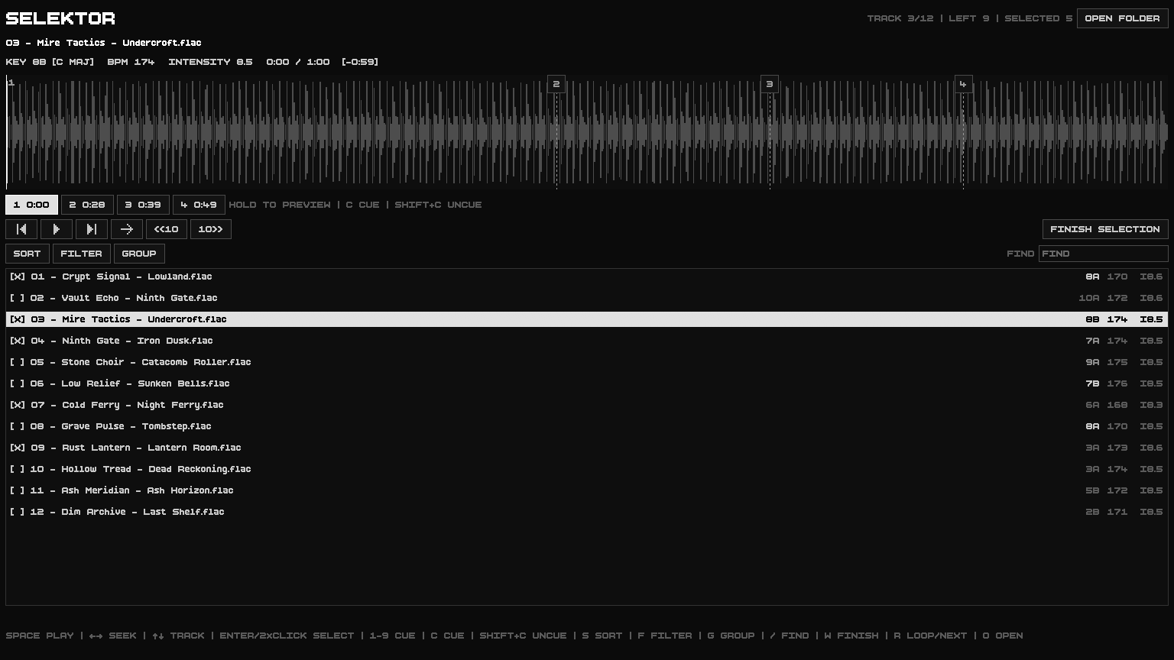The image size is (1174, 660).
Task: Jump to cue 4 at 0:49
Action: [199, 205]
